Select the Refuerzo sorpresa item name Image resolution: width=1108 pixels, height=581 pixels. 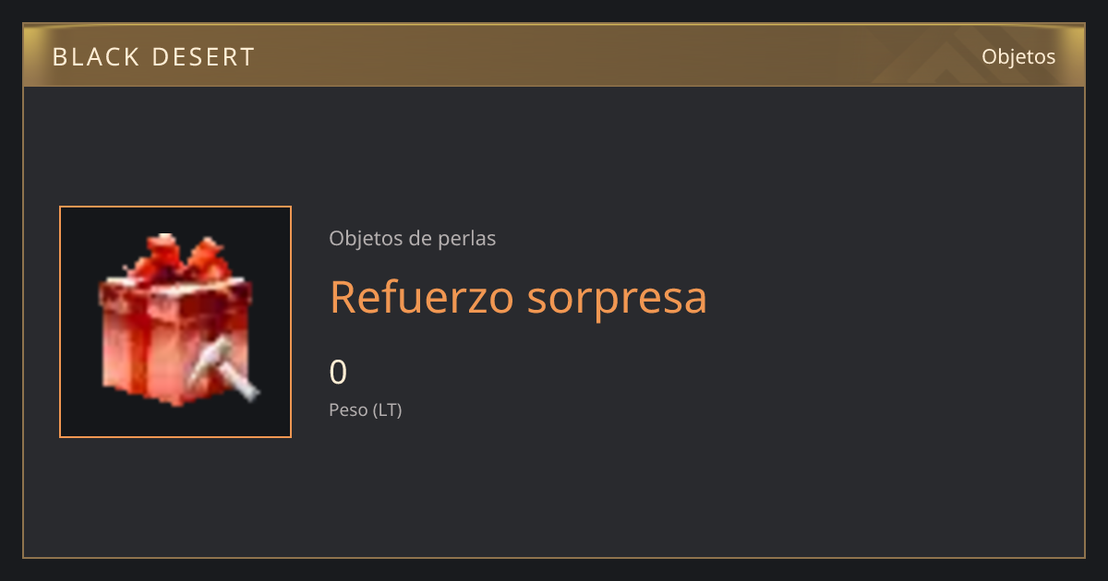518,297
